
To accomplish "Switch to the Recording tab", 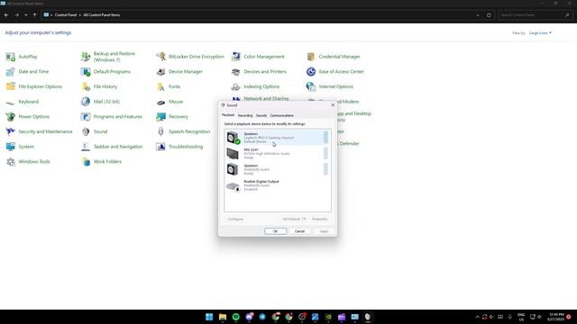I will point(245,116).
